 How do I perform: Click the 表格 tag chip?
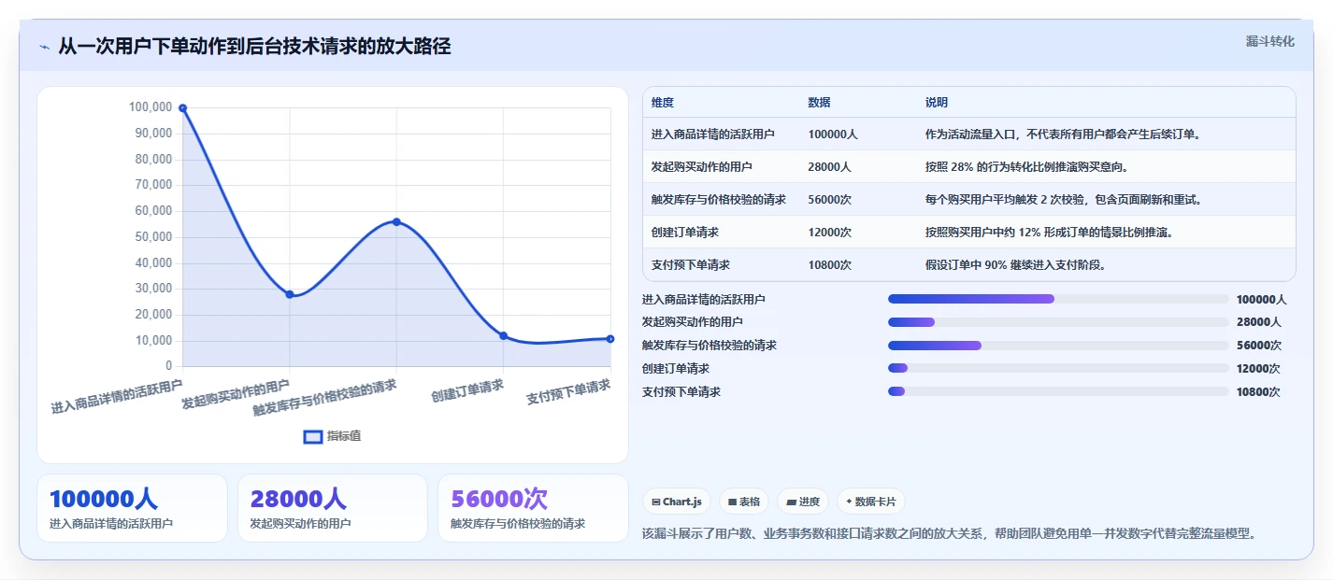point(744,502)
